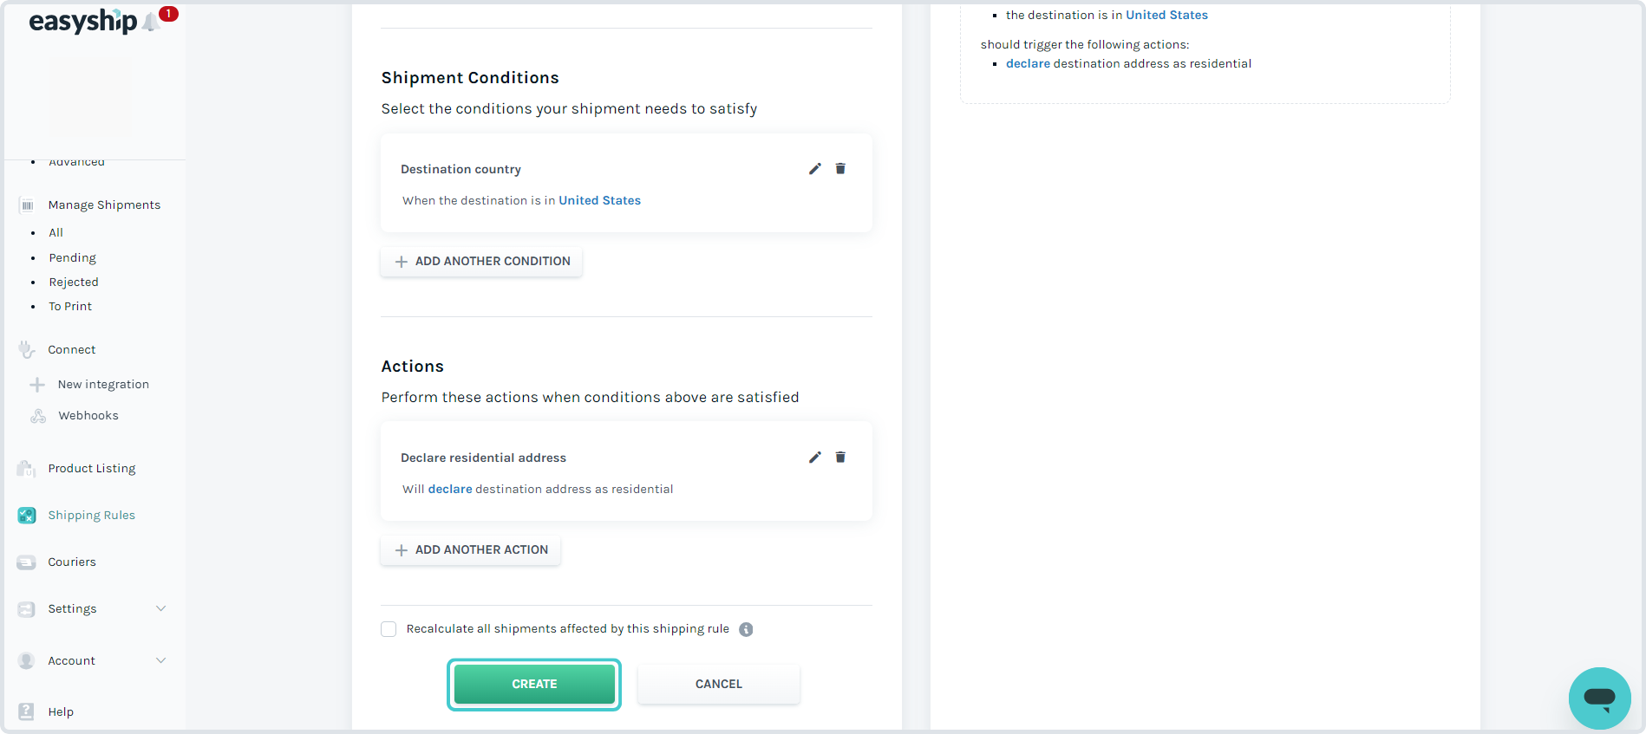Show info about recalculating shipments
Screen dimensions: 1646x734
[746, 630]
